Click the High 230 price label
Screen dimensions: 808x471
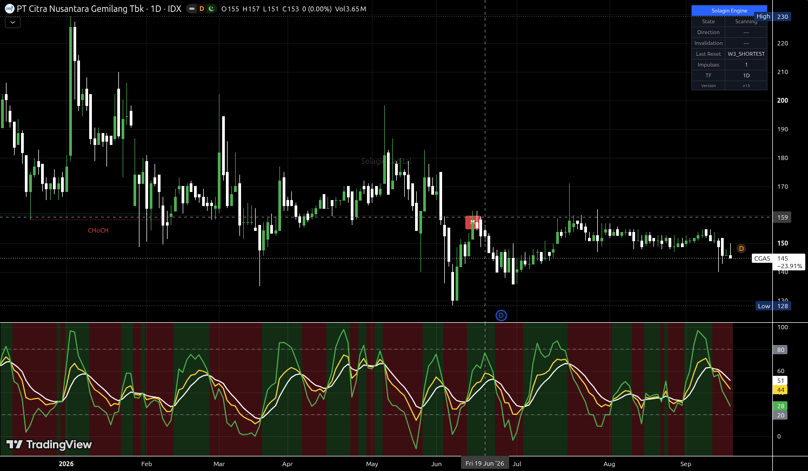point(773,17)
